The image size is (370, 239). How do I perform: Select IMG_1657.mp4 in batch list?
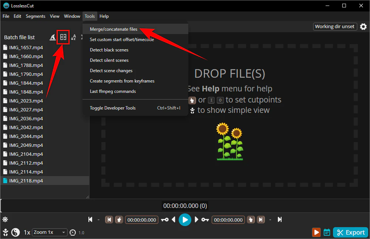(x=45, y=47)
